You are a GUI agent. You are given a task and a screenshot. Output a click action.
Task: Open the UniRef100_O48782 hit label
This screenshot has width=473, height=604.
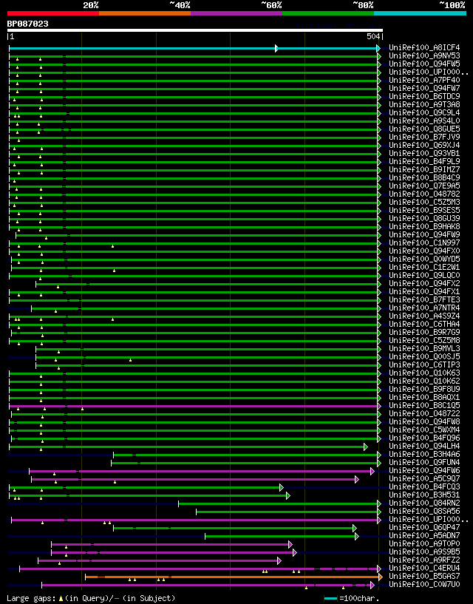(x=424, y=194)
